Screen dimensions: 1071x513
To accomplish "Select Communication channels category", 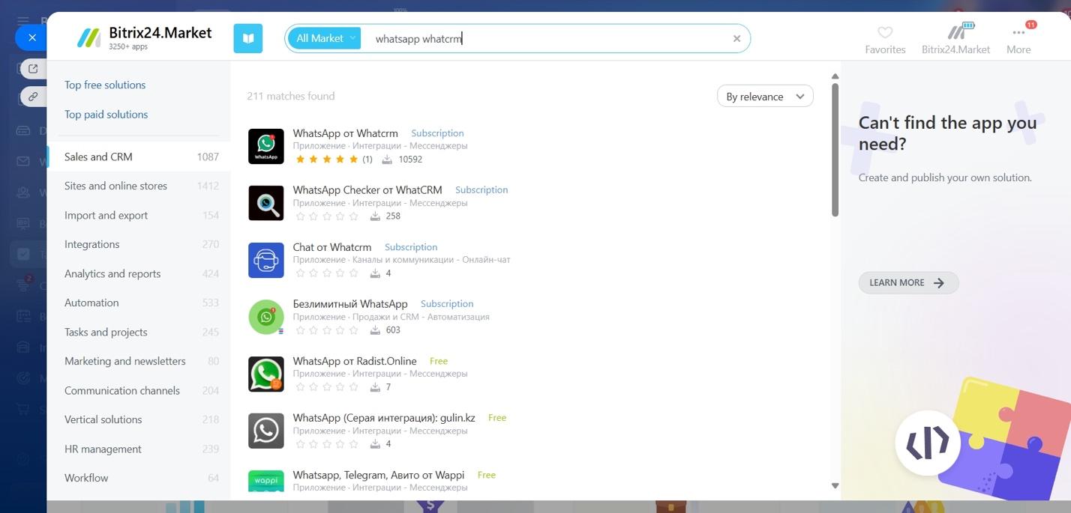I will (x=139, y=390).
